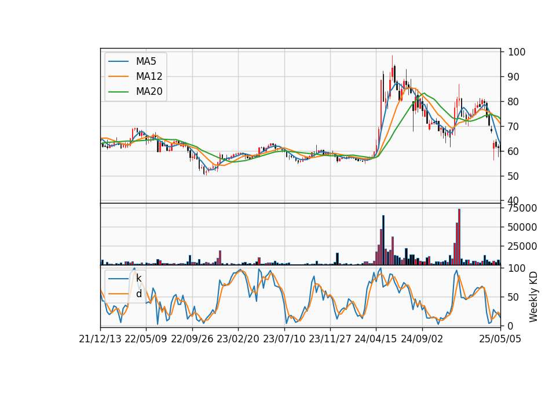556x399 pixels.
Task: Click the 22/09/26 date tick label
Action: click(192, 339)
